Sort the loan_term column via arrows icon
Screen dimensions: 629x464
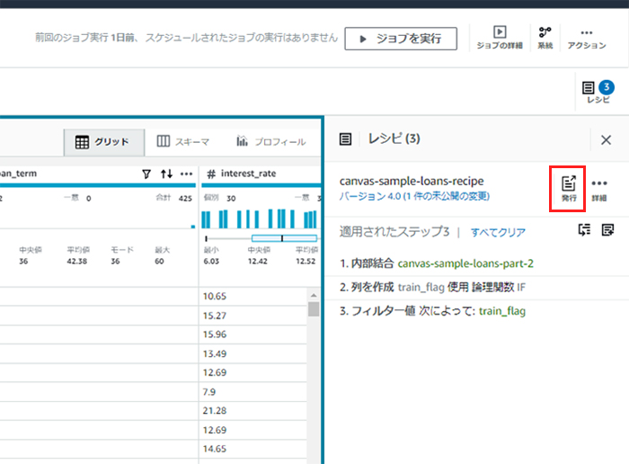[x=166, y=174]
